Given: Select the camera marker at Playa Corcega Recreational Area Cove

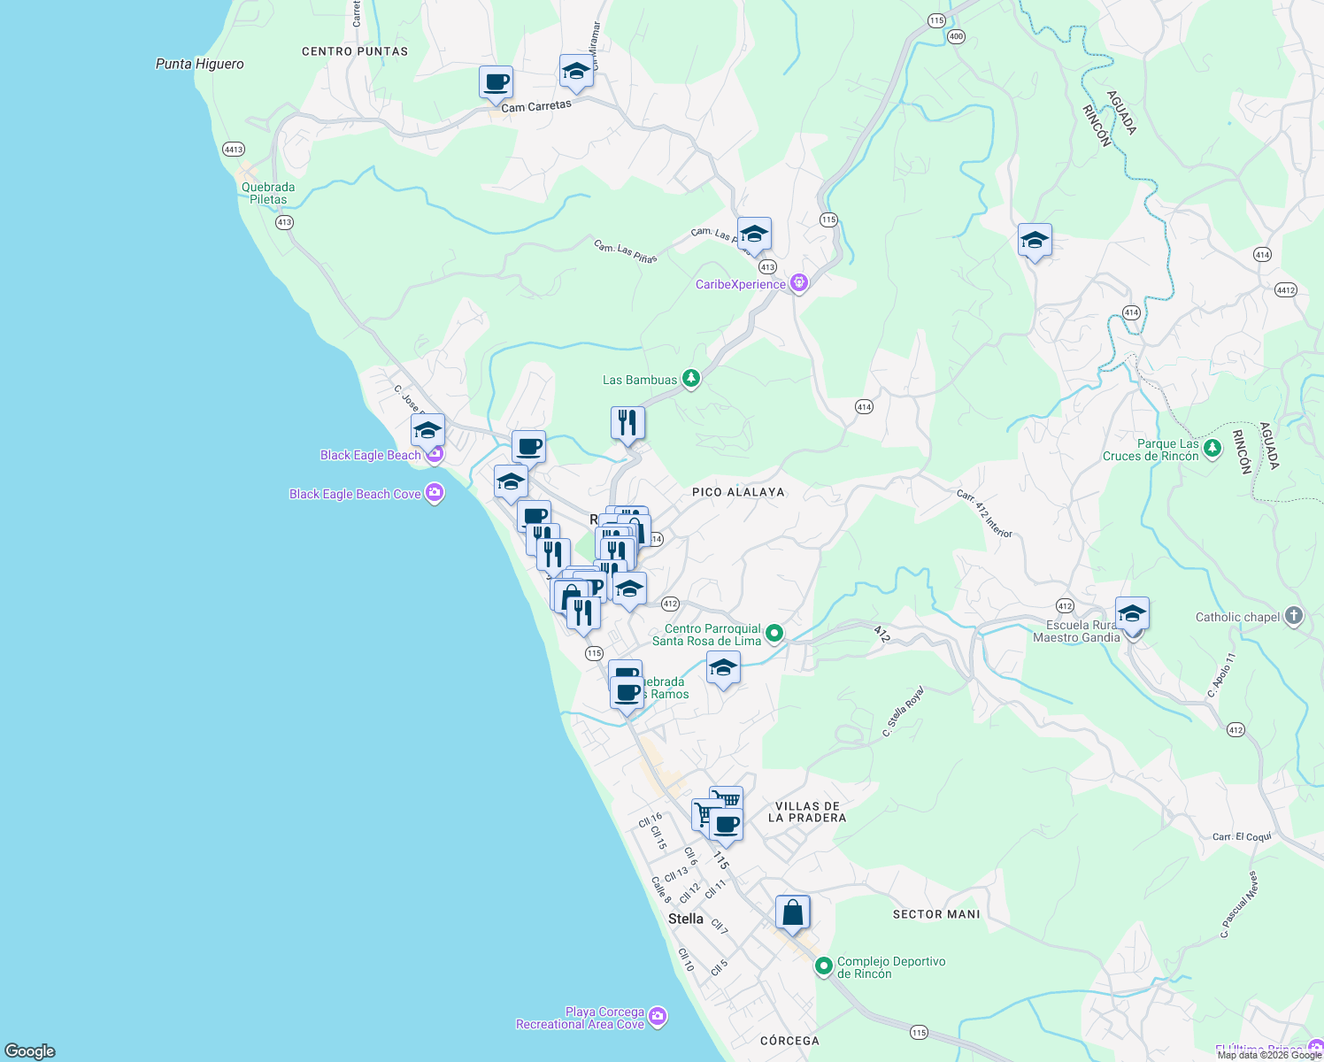Looking at the screenshot, I should click(657, 1017).
